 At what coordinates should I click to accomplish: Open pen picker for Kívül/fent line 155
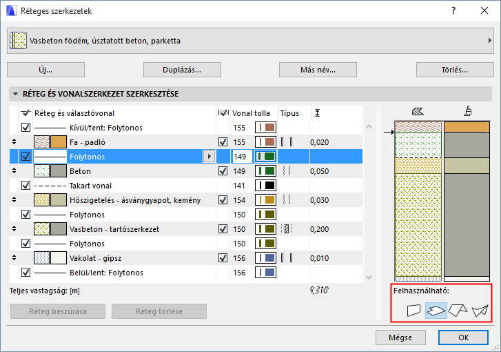[x=265, y=128]
